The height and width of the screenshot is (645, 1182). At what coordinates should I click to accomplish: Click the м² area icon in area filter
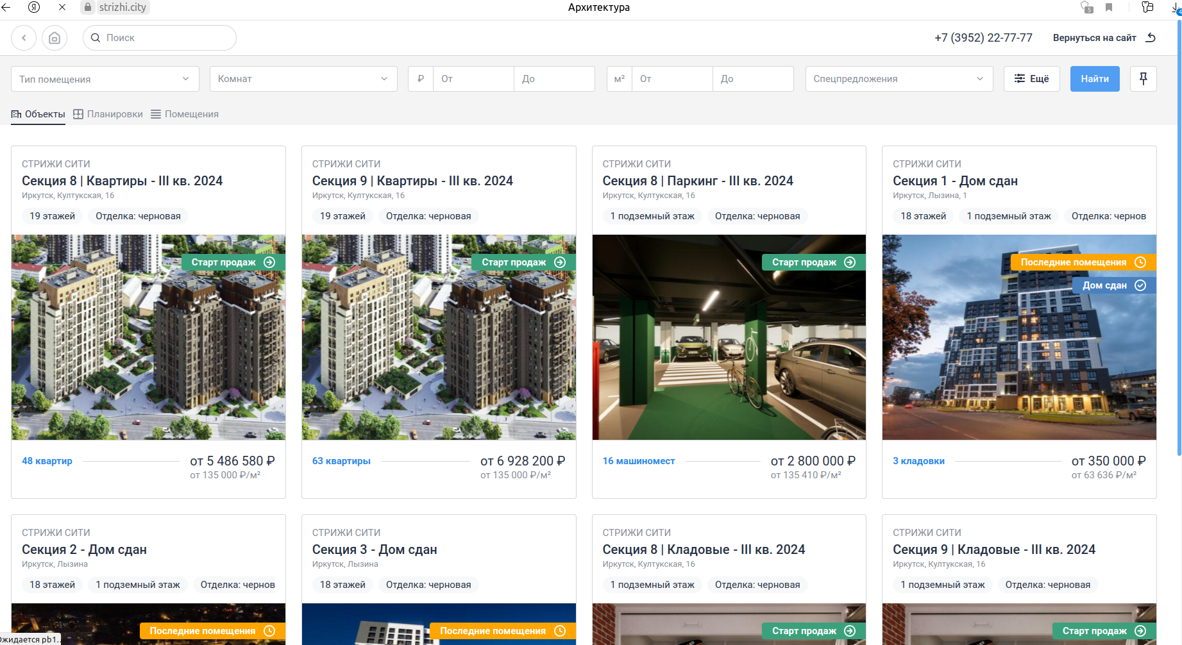[x=620, y=79]
